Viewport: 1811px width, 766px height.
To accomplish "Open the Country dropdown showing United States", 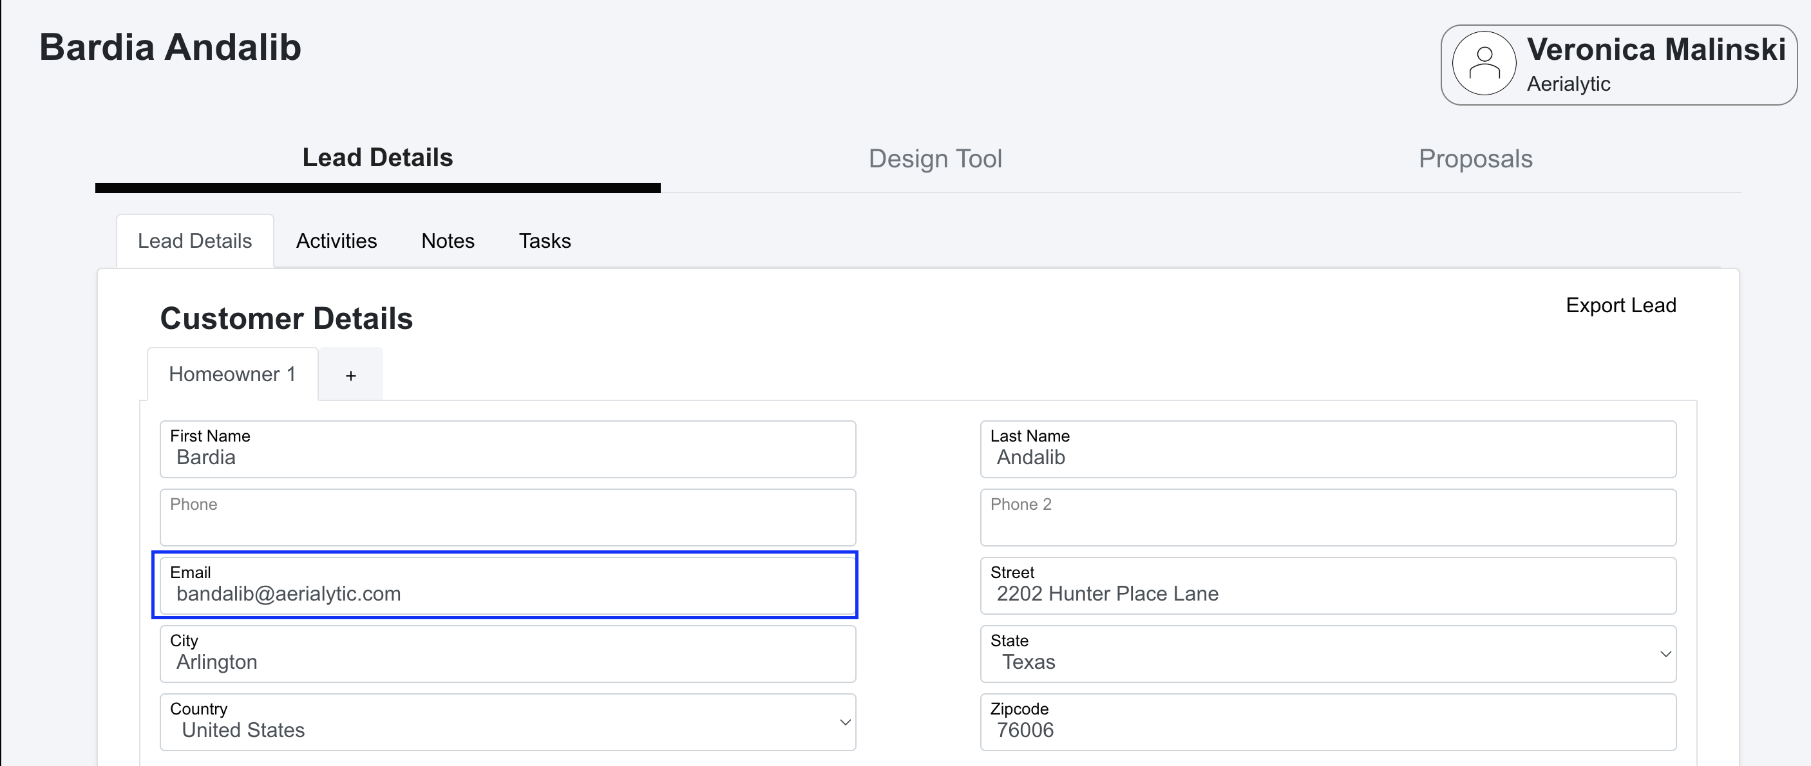I will [x=507, y=722].
